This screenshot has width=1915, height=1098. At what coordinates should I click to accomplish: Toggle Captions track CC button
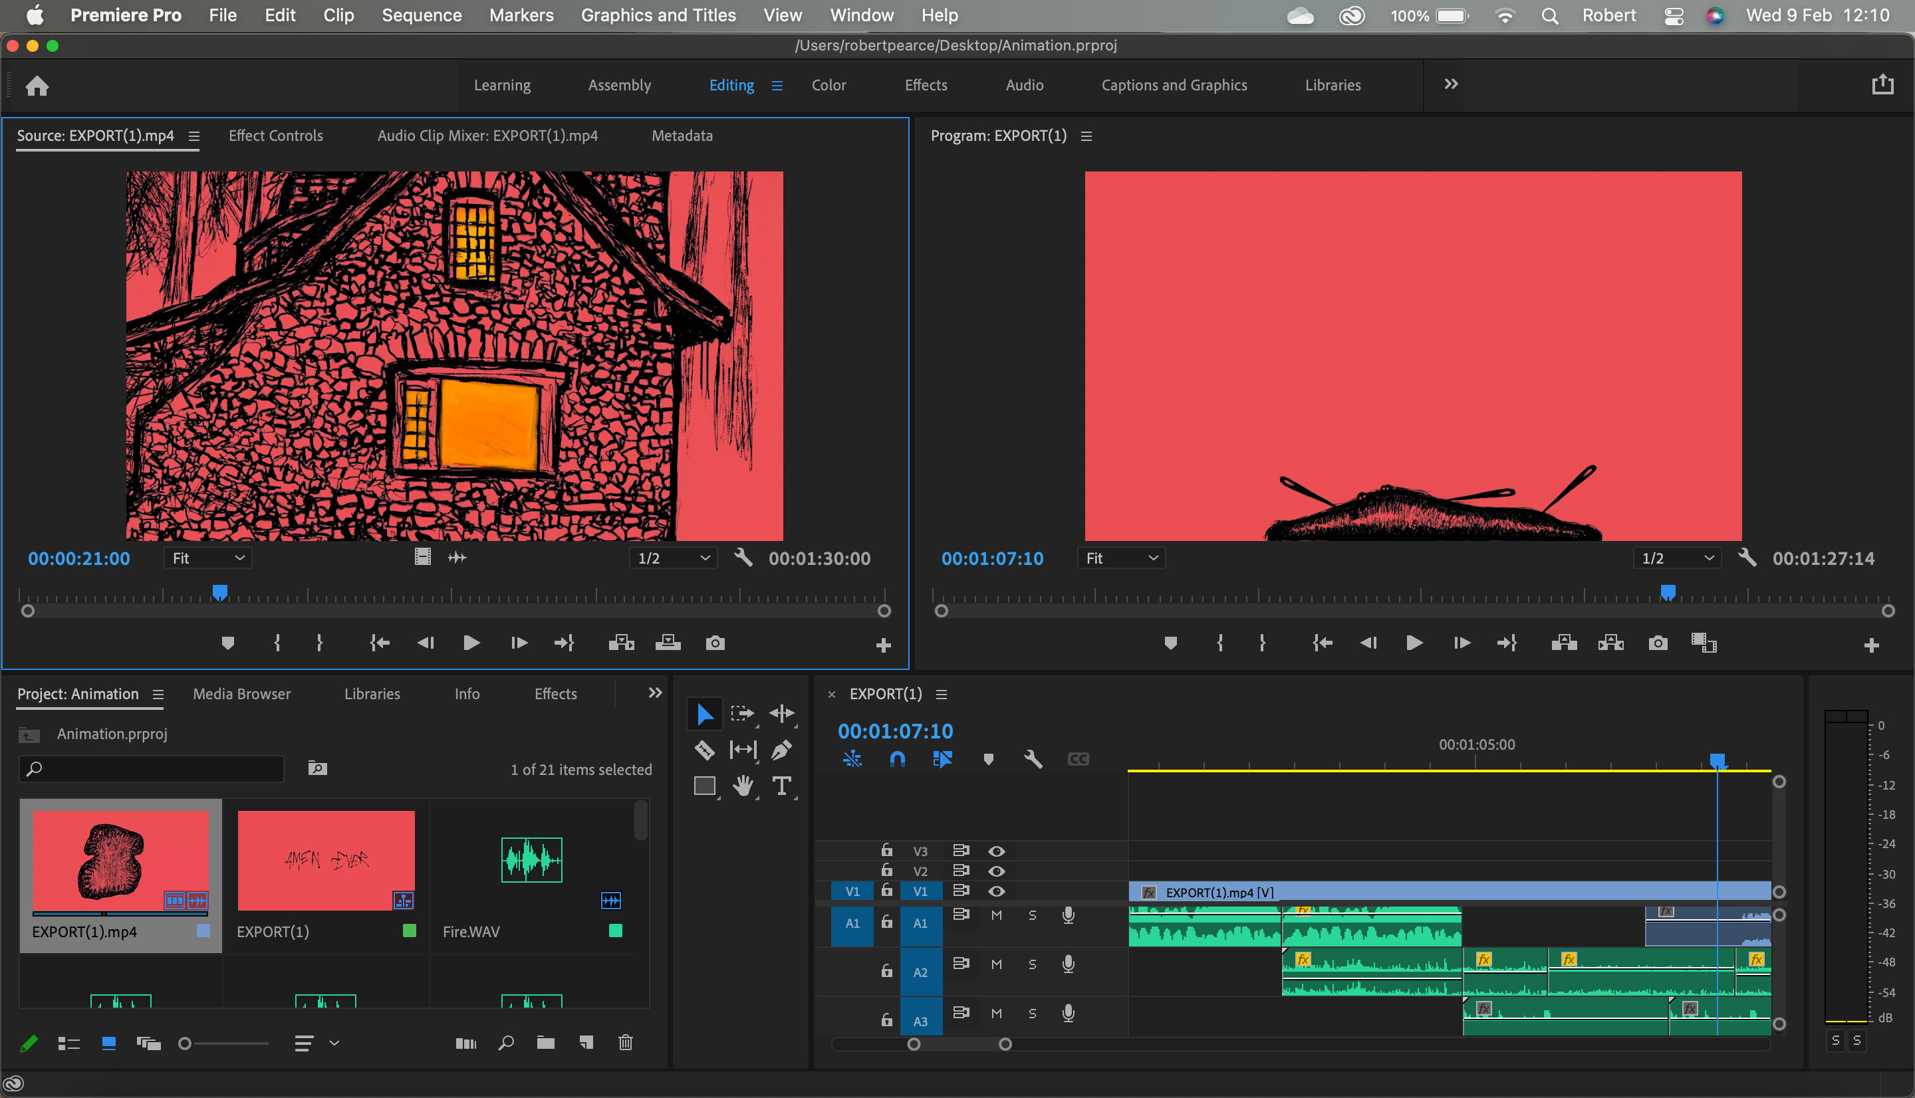[1079, 760]
